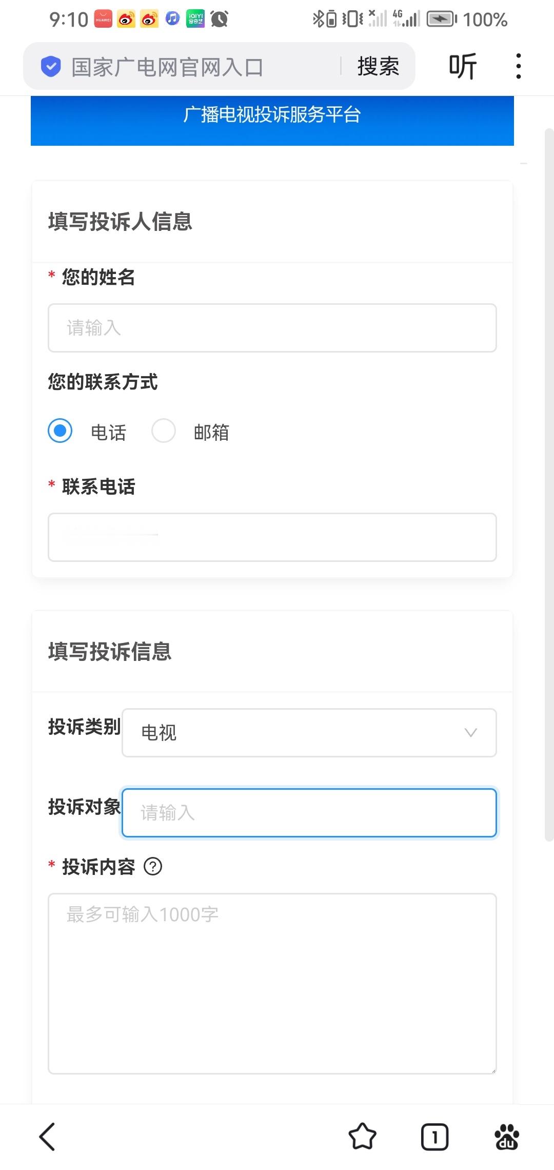Tap the 广播电视投诉服务平台 banner title
Screen dimensions: 554x1170
(x=272, y=114)
